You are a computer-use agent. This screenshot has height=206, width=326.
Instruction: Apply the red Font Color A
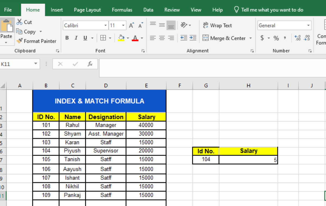135,38
